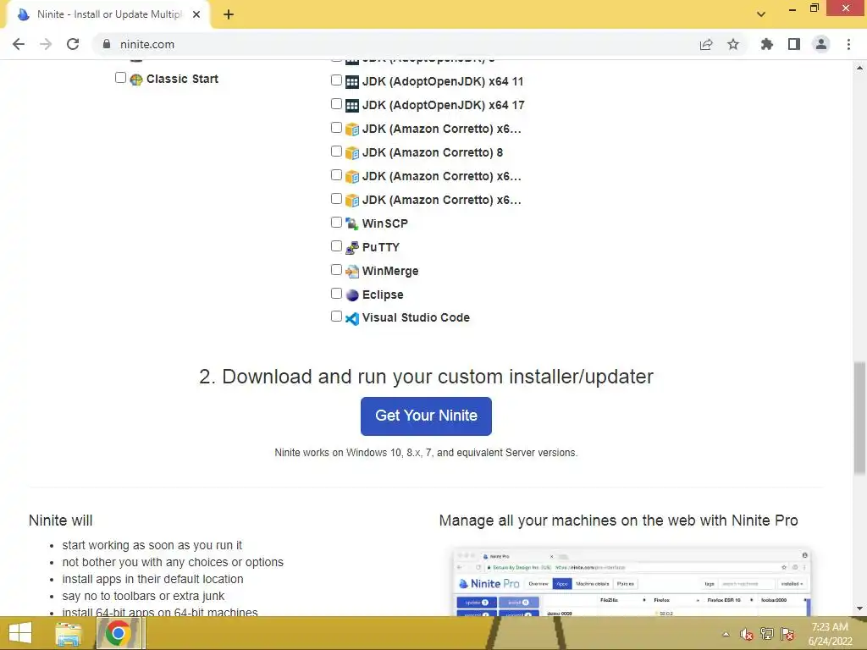Click the 'Classic Start' label text
This screenshot has height=650, width=867.
pyautogui.click(x=182, y=79)
